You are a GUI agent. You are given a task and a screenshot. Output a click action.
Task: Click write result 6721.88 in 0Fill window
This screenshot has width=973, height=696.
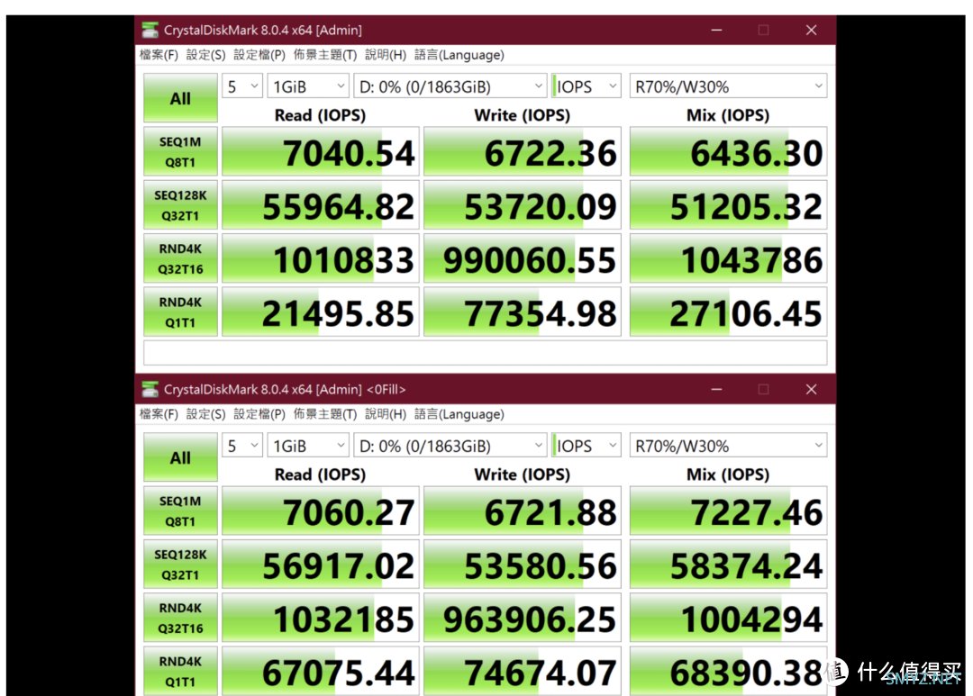click(523, 511)
